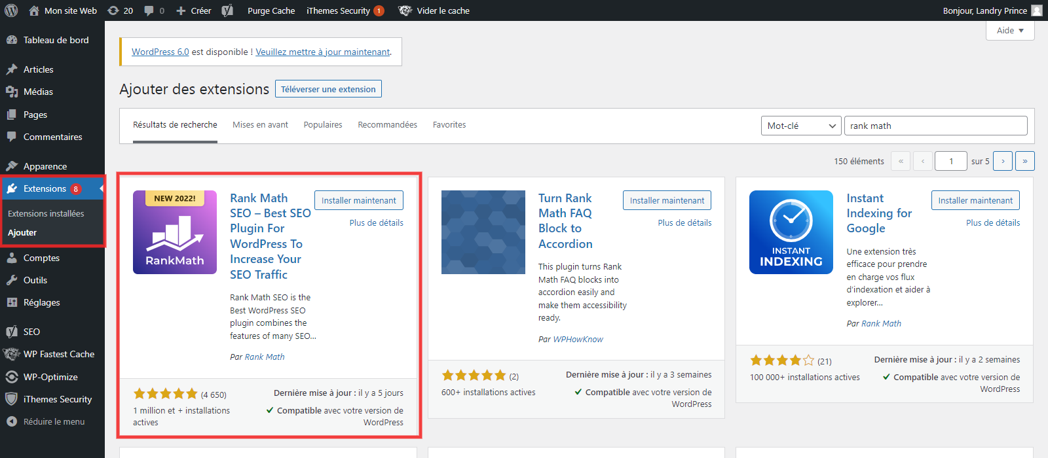
Task: Jump to the last results page
Action: point(1025,161)
